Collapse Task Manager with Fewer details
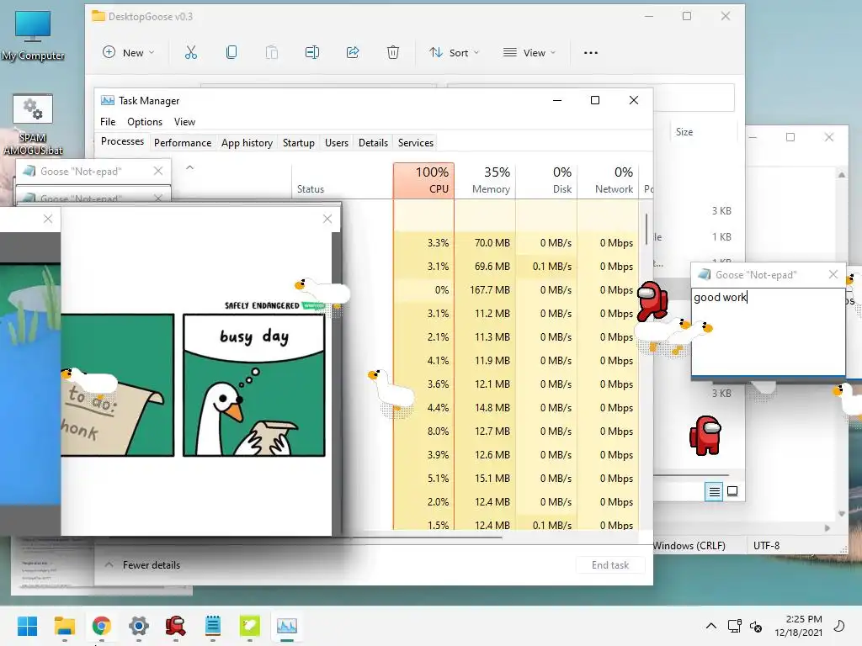Screen dimensions: 862x646 pos(142,564)
